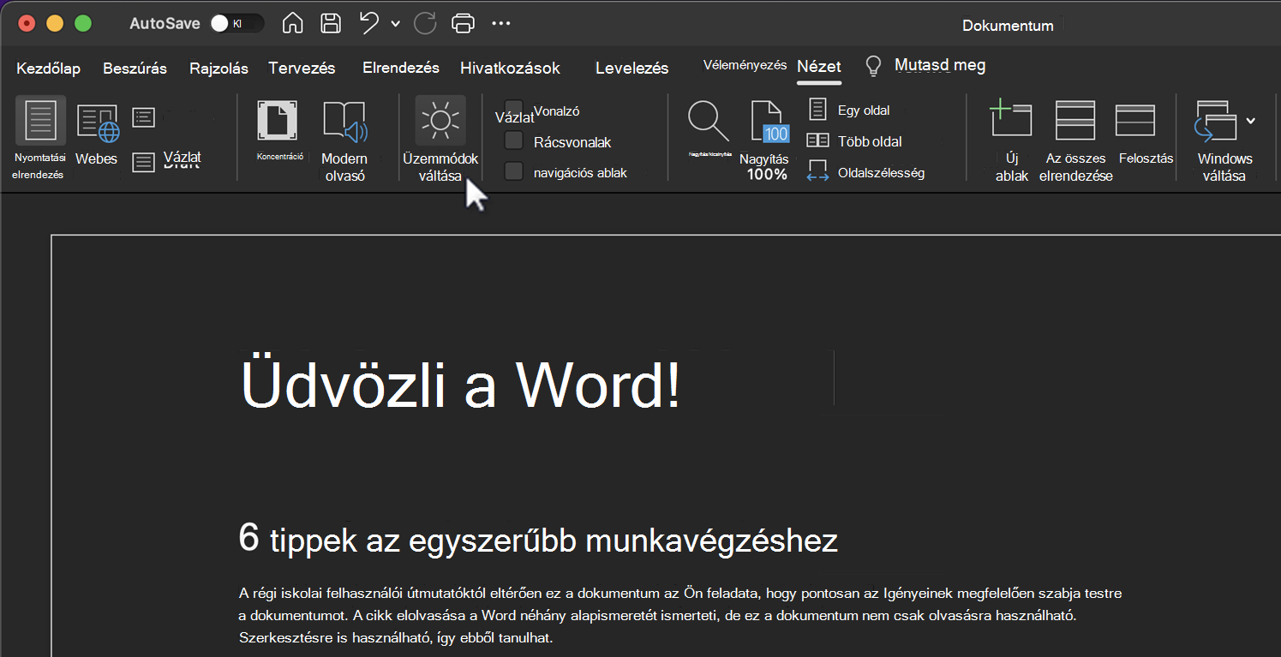This screenshot has width=1281, height=657.
Task: Open more options ellipsis in title bar
Action: pos(501,23)
